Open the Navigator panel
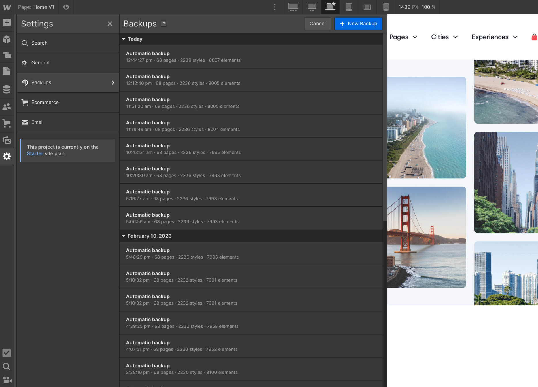Screen dimensions: 538x387 (x=7, y=55)
